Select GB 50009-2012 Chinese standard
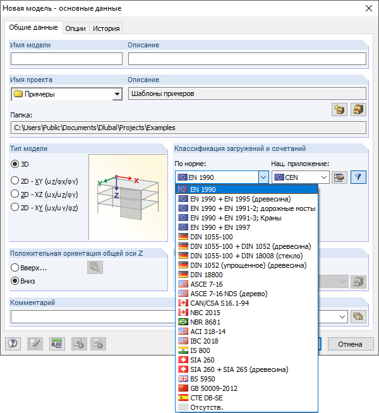Viewport: 379px width, 413px height. (x=247, y=388)
